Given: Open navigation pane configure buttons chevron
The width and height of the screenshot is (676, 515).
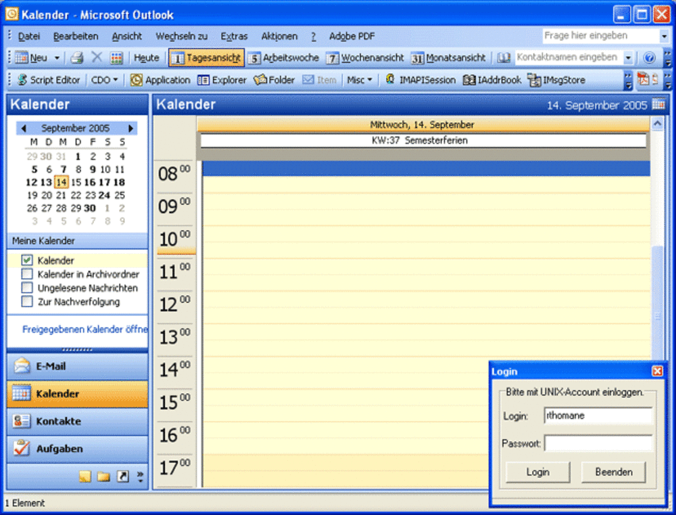Looking at the screenshot, I should pyautogui.click(x=140, y=476).
